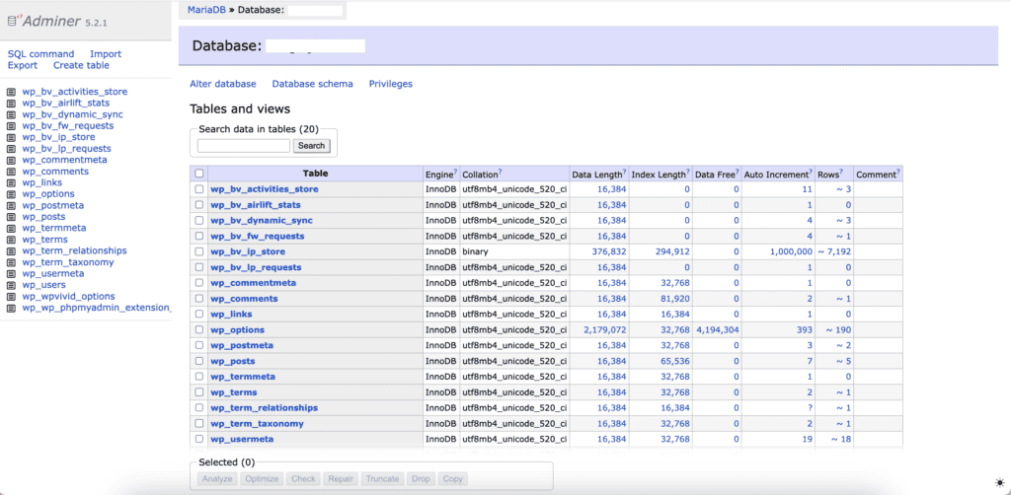Click select-data icon beside wp_terms in sidebar

pos(11,240)
